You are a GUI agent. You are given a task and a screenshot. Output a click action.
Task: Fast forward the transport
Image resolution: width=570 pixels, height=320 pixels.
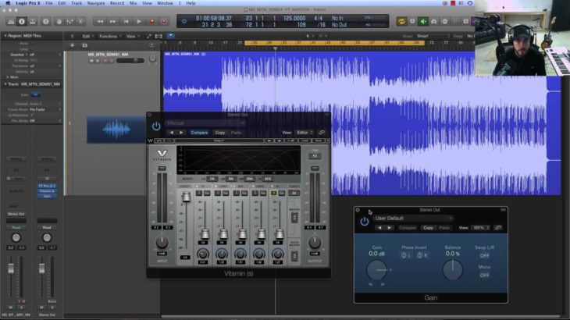pos(112,21)
